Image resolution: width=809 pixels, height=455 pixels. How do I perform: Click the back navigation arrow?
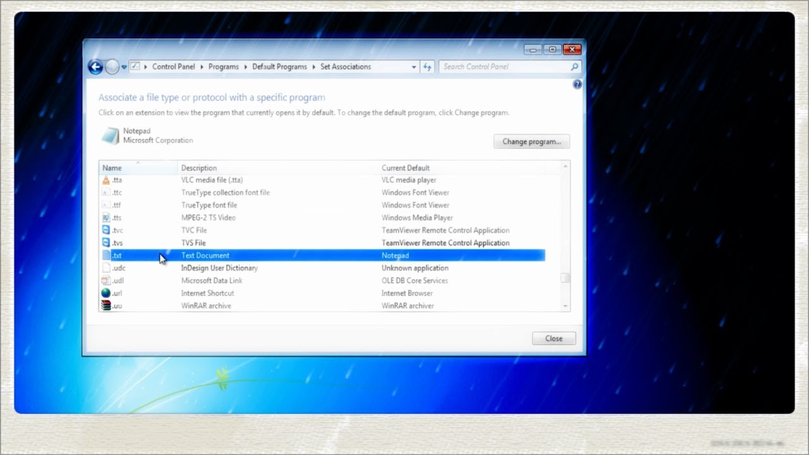[95, 66]
